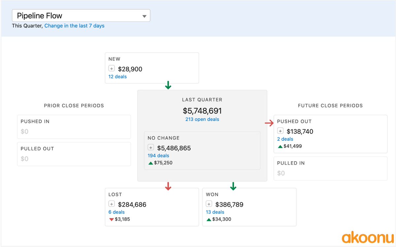
Task: Expand the PUSHED OUT deals list
Action: [x=280, y=131]
